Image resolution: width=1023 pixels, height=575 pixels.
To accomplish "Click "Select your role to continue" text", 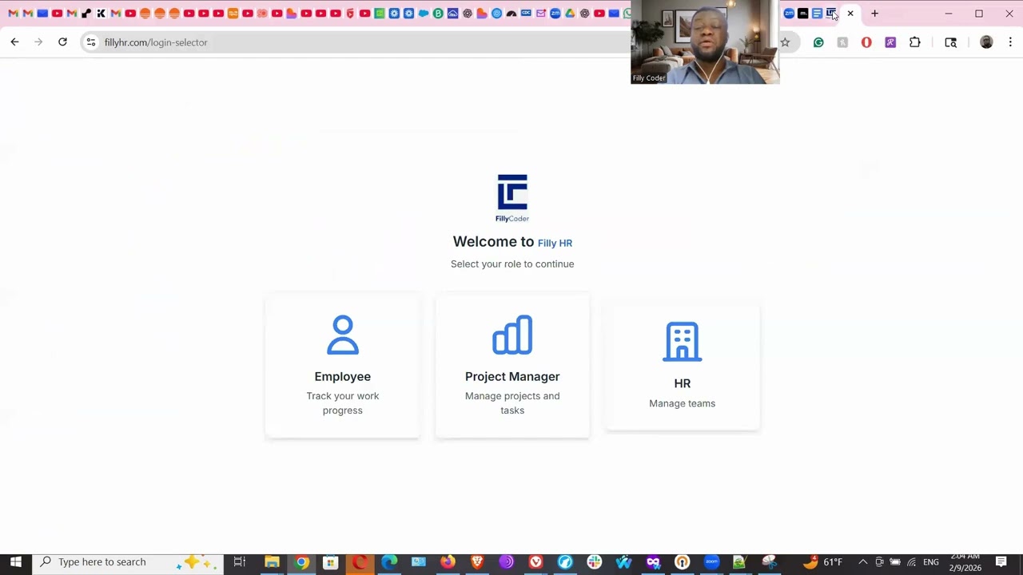I will (x=512, y=264).
